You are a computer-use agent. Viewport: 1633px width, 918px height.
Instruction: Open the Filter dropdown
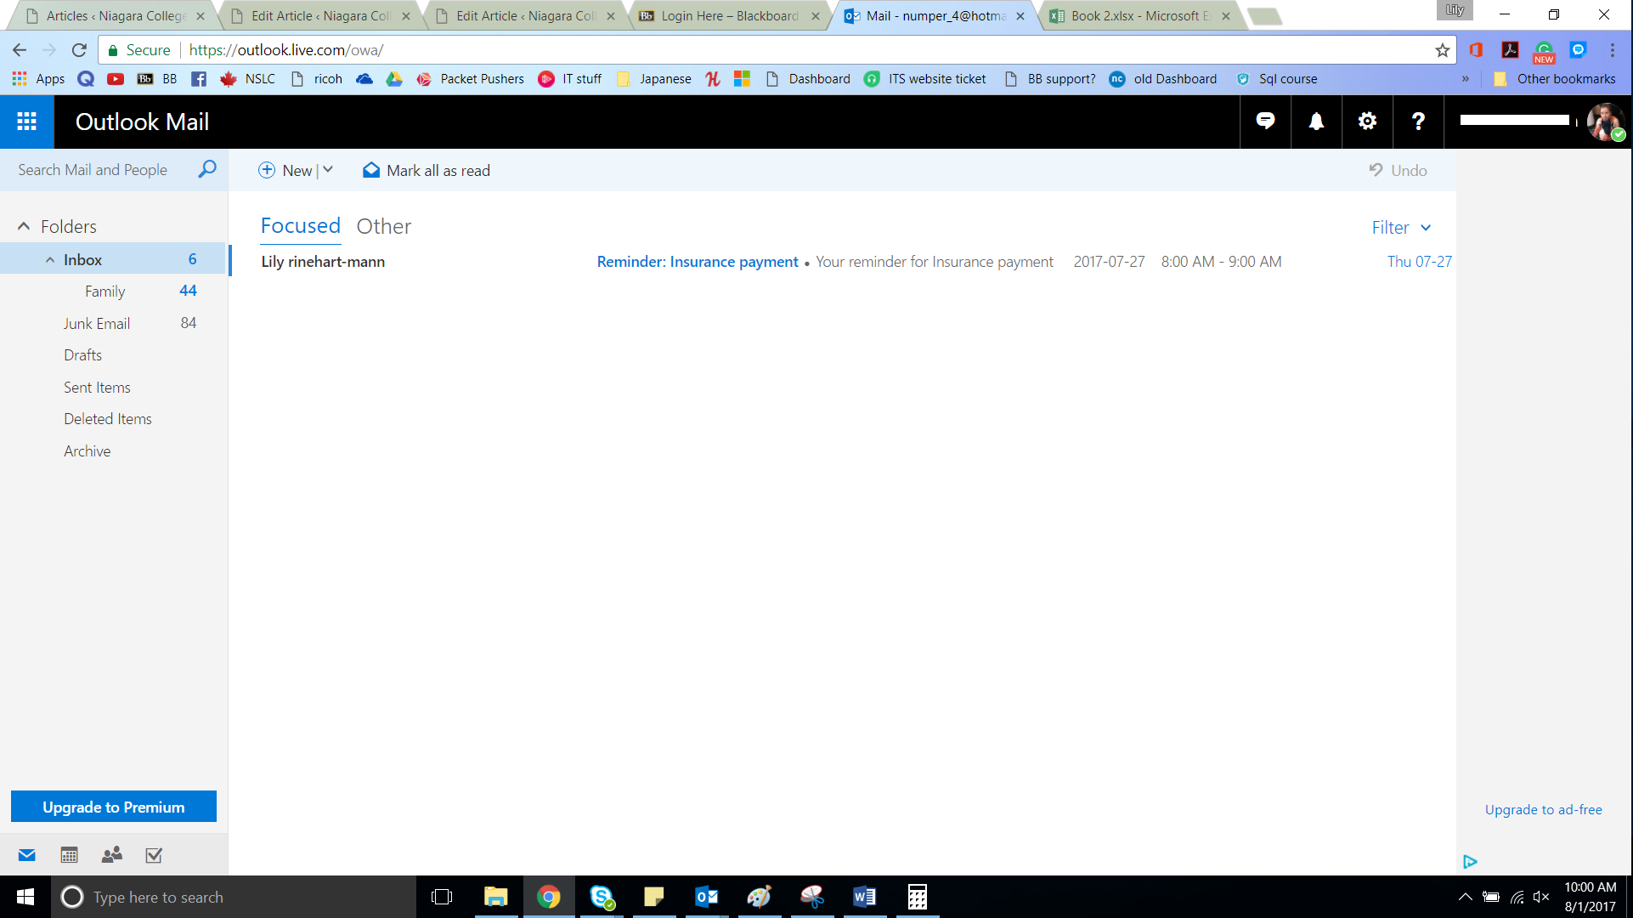1401,228
